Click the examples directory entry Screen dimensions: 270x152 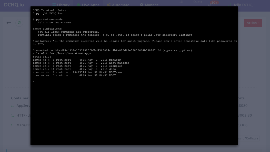pos(116,66)
